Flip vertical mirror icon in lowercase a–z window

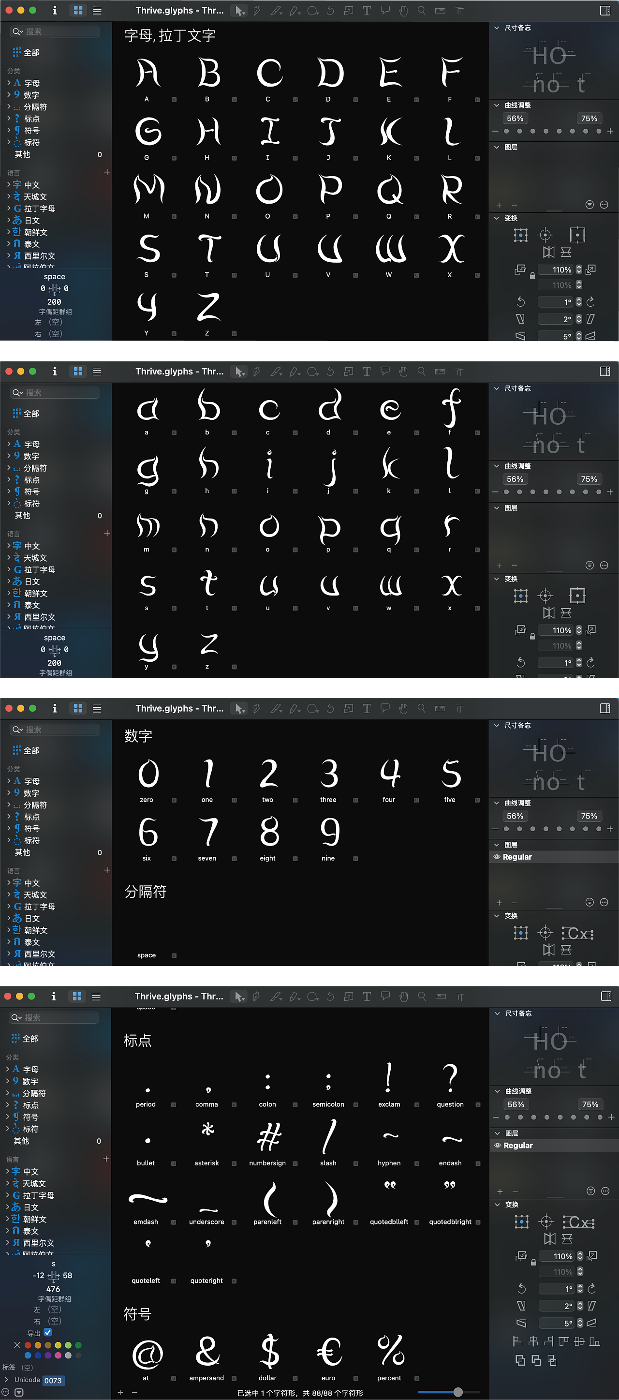click(x=566, y=612)
